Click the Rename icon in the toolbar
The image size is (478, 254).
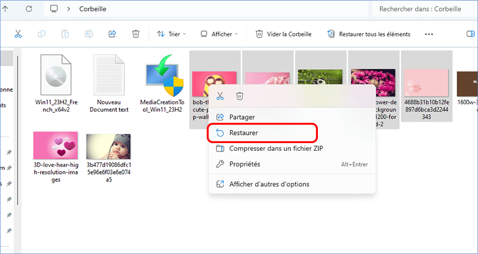(88, 34)
